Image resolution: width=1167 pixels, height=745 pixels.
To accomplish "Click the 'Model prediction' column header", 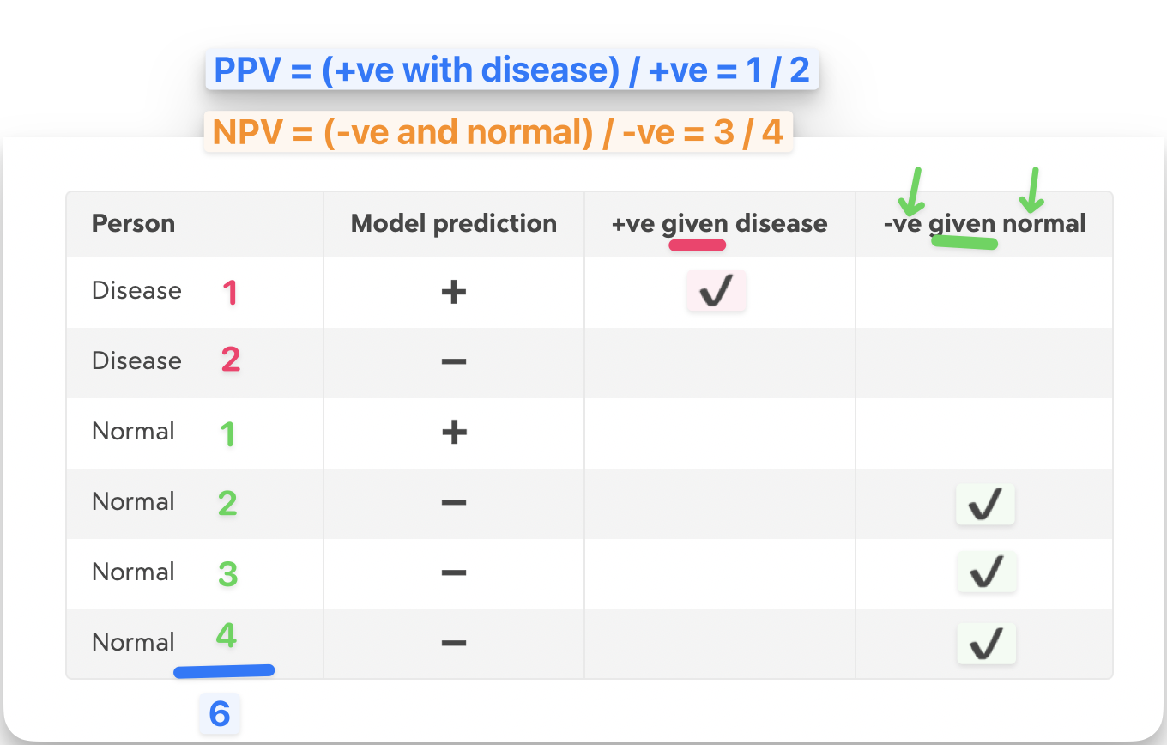I will (x=453, y=224).
